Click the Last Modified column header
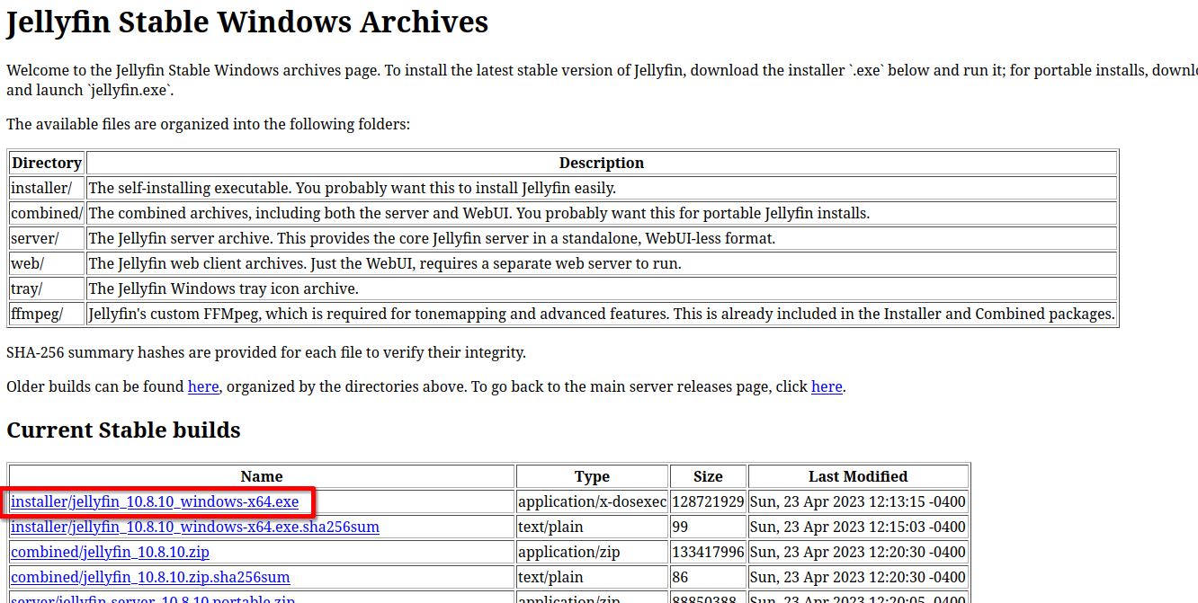This screenshot has width=1198, height=603. [x=857, y=476]
